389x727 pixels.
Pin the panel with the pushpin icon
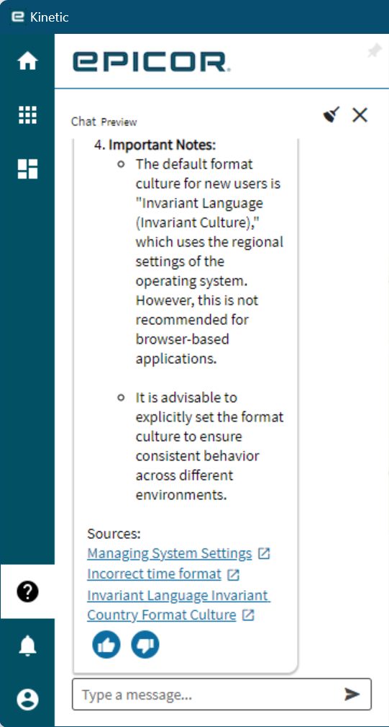click(x=374, y=51)
